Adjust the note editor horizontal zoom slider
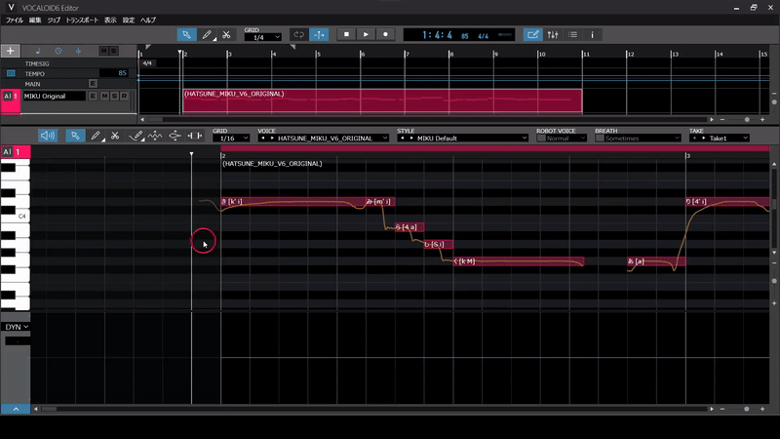Screen dimensions: 780x439 click(746, 409)
